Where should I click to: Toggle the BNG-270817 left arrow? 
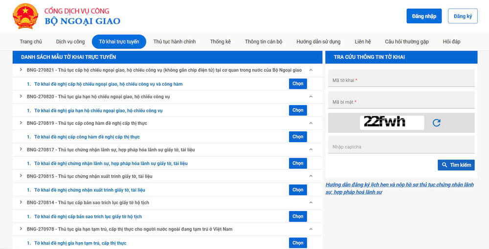coord(21,149)
